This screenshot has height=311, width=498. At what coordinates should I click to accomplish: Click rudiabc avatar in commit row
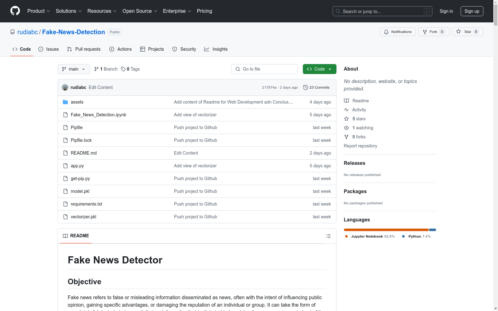(x=65, y=87)
